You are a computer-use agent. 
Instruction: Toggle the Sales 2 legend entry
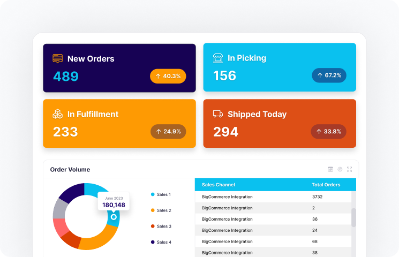(x=161, y=210)
